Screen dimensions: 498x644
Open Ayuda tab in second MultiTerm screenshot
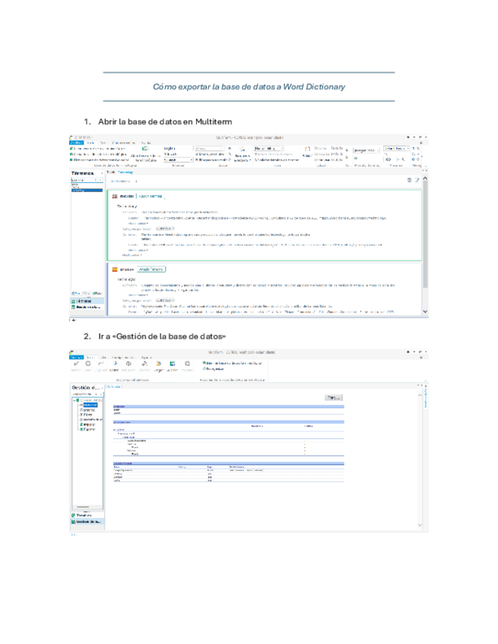(147, 358)
